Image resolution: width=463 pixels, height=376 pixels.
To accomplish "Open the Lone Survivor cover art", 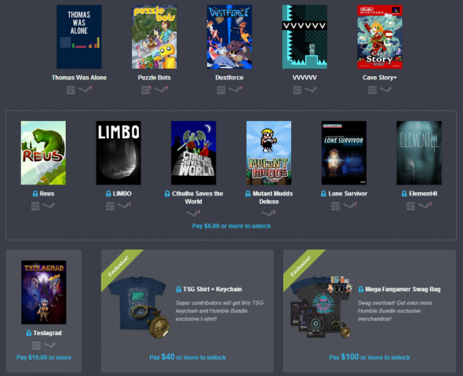I will click(344, 153).
